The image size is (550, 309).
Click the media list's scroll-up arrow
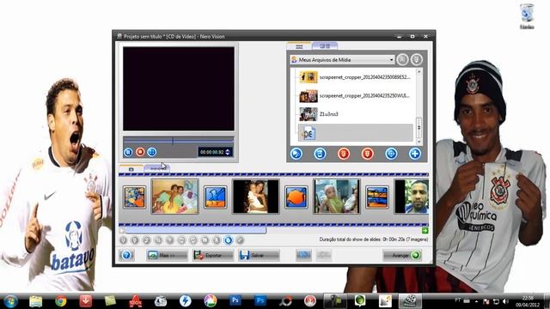[419, 71]
